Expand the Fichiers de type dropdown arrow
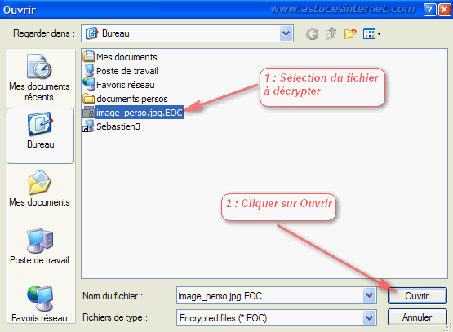The image size is (453, 332). (x=369, y=318)
